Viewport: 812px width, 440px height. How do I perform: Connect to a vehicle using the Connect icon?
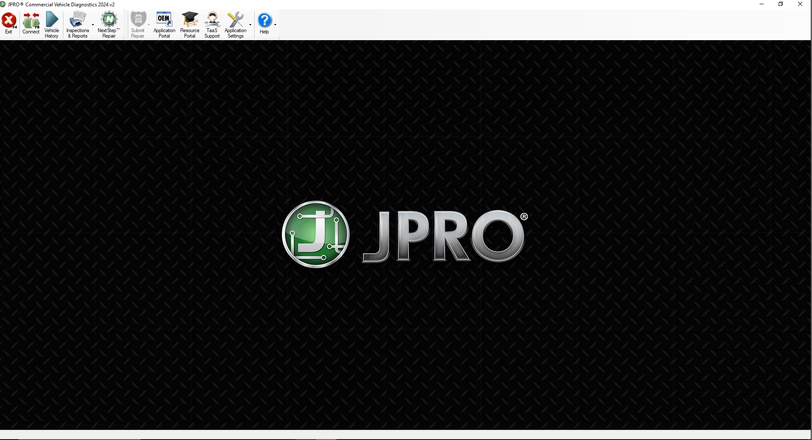coord(30,23)
